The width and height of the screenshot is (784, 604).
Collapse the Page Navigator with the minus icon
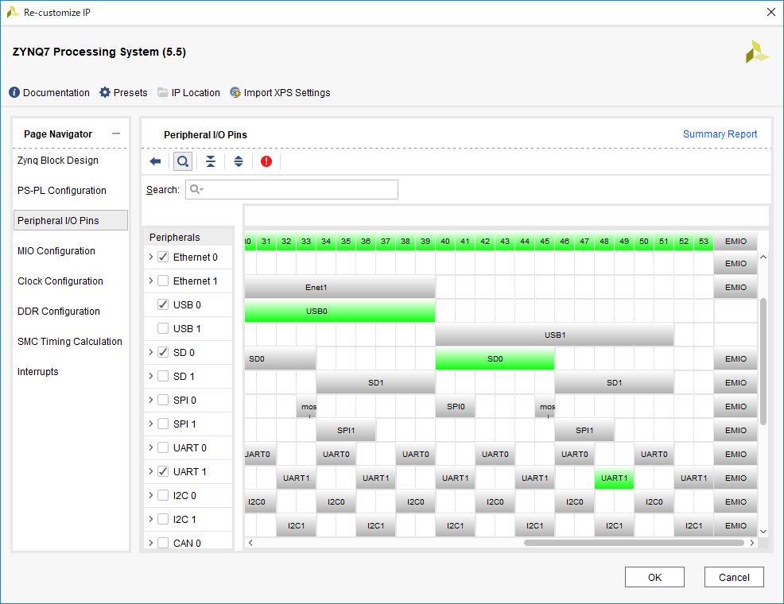tap(117, 134)
